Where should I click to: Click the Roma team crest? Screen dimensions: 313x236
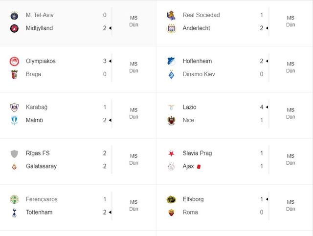(171, 213)
